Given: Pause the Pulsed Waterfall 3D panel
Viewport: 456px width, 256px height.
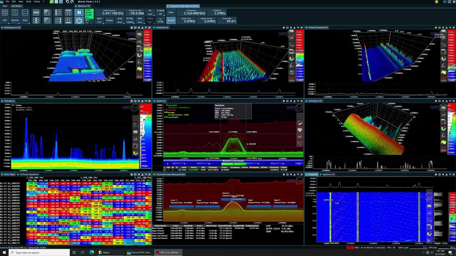Looking at the screenshot, I should tap(443, 27).
